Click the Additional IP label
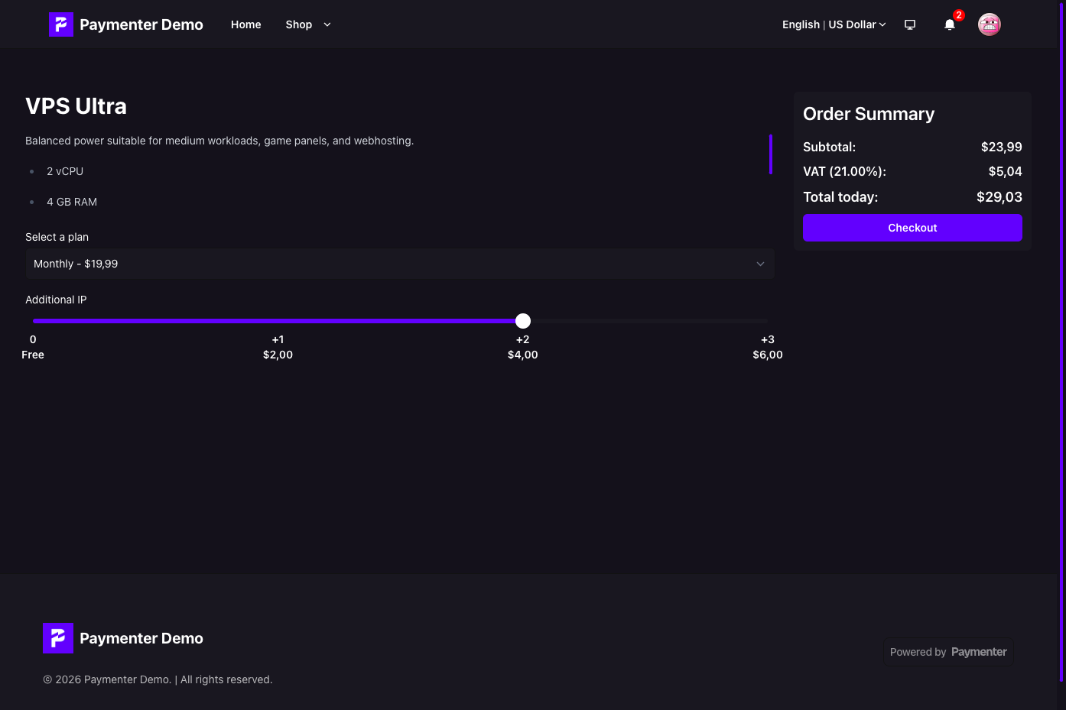1066x710 pixels. click(x=56, y=300)
